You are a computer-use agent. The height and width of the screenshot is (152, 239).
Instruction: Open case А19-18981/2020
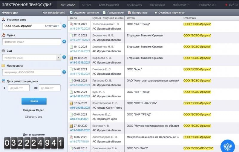[80, 130]
